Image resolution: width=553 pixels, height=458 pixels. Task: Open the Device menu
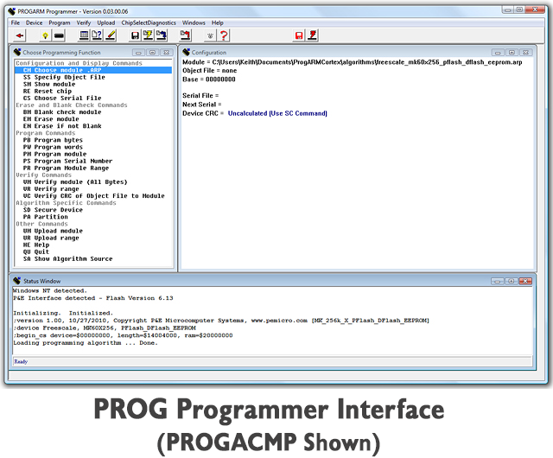tap(34, 22)
